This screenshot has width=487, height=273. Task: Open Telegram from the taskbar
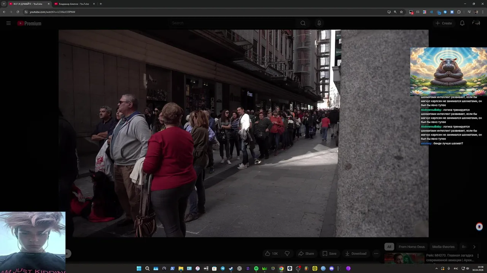[x=223, y=268]
